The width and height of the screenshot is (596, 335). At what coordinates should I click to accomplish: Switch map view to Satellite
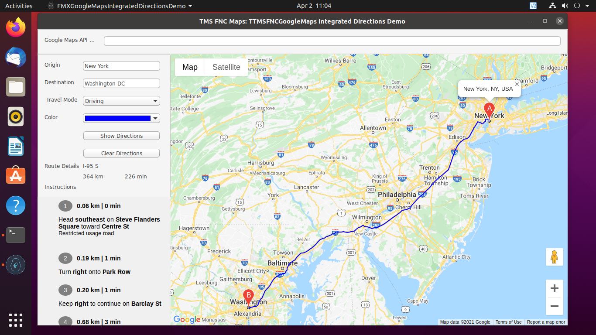pyautogui.click(x=226, y=67)
